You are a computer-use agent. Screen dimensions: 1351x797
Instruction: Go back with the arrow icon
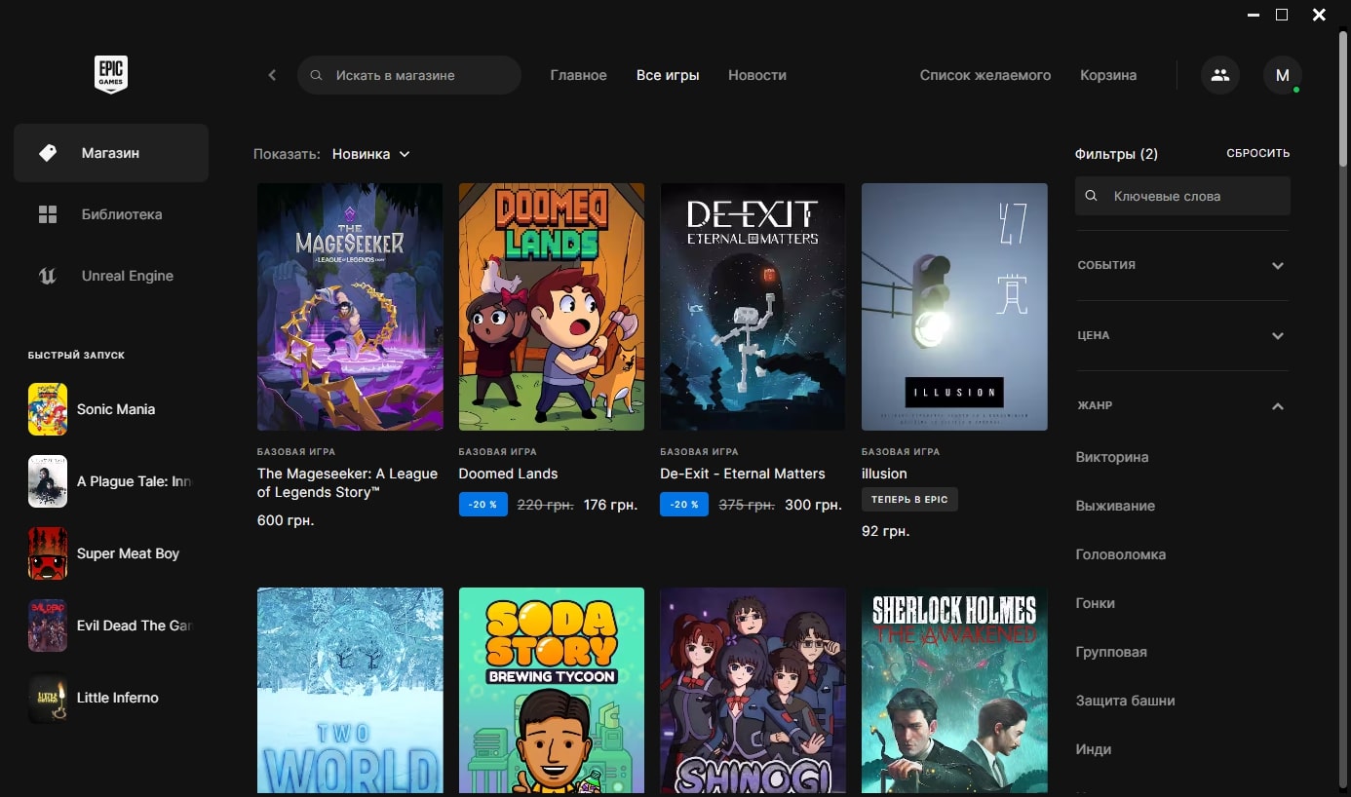272,75
